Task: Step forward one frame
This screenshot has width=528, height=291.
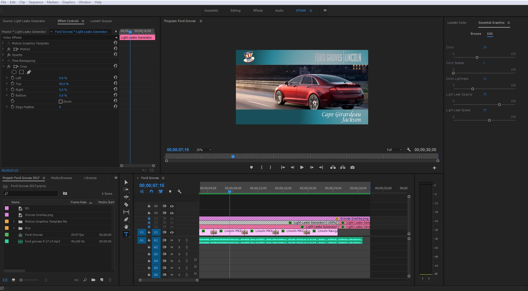Action: [312, 167]
